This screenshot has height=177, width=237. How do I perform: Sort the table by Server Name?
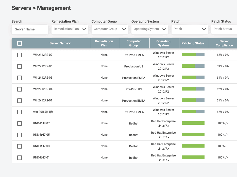(x=60, y=43)
